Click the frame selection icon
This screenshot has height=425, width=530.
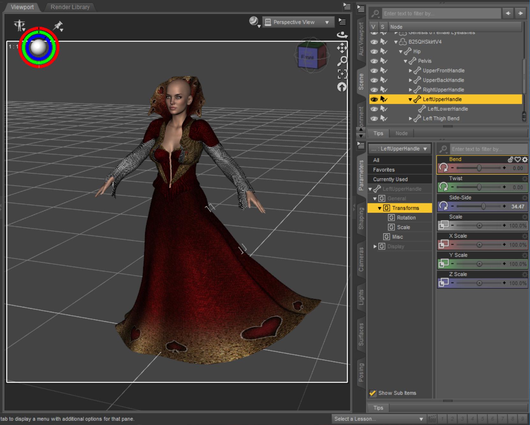(342, 74)
